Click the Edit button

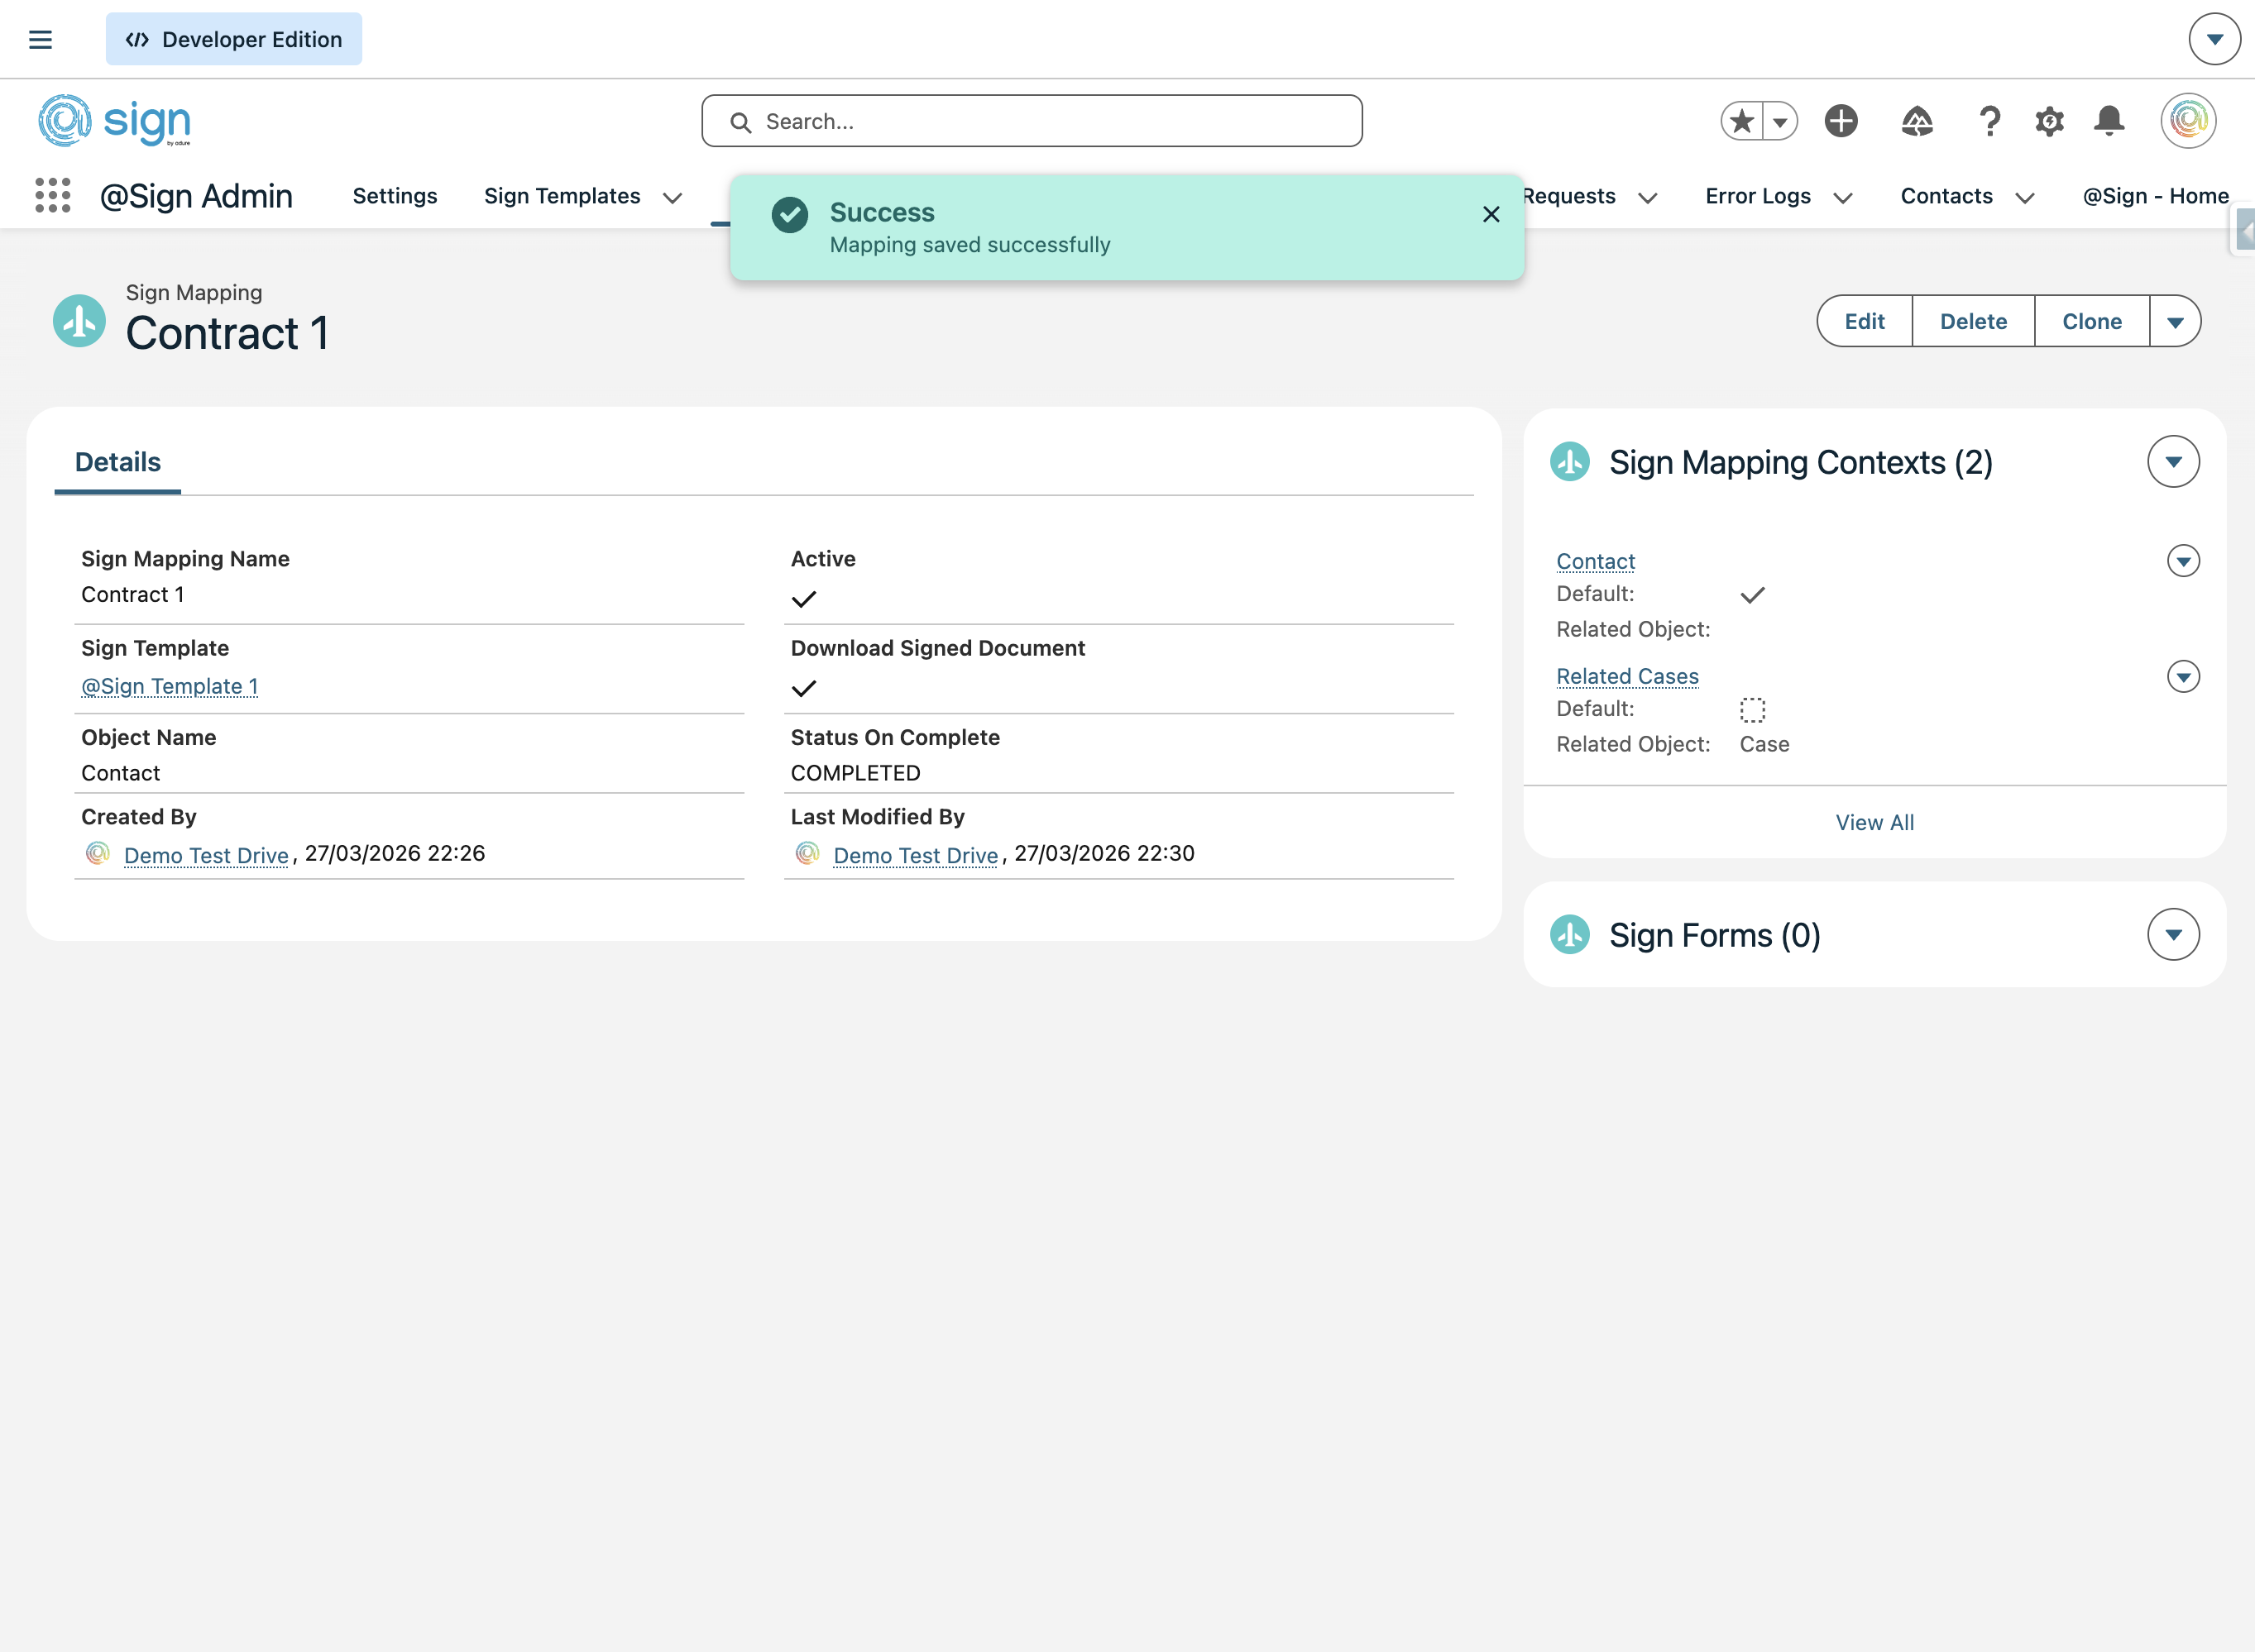click(1864, 322)
